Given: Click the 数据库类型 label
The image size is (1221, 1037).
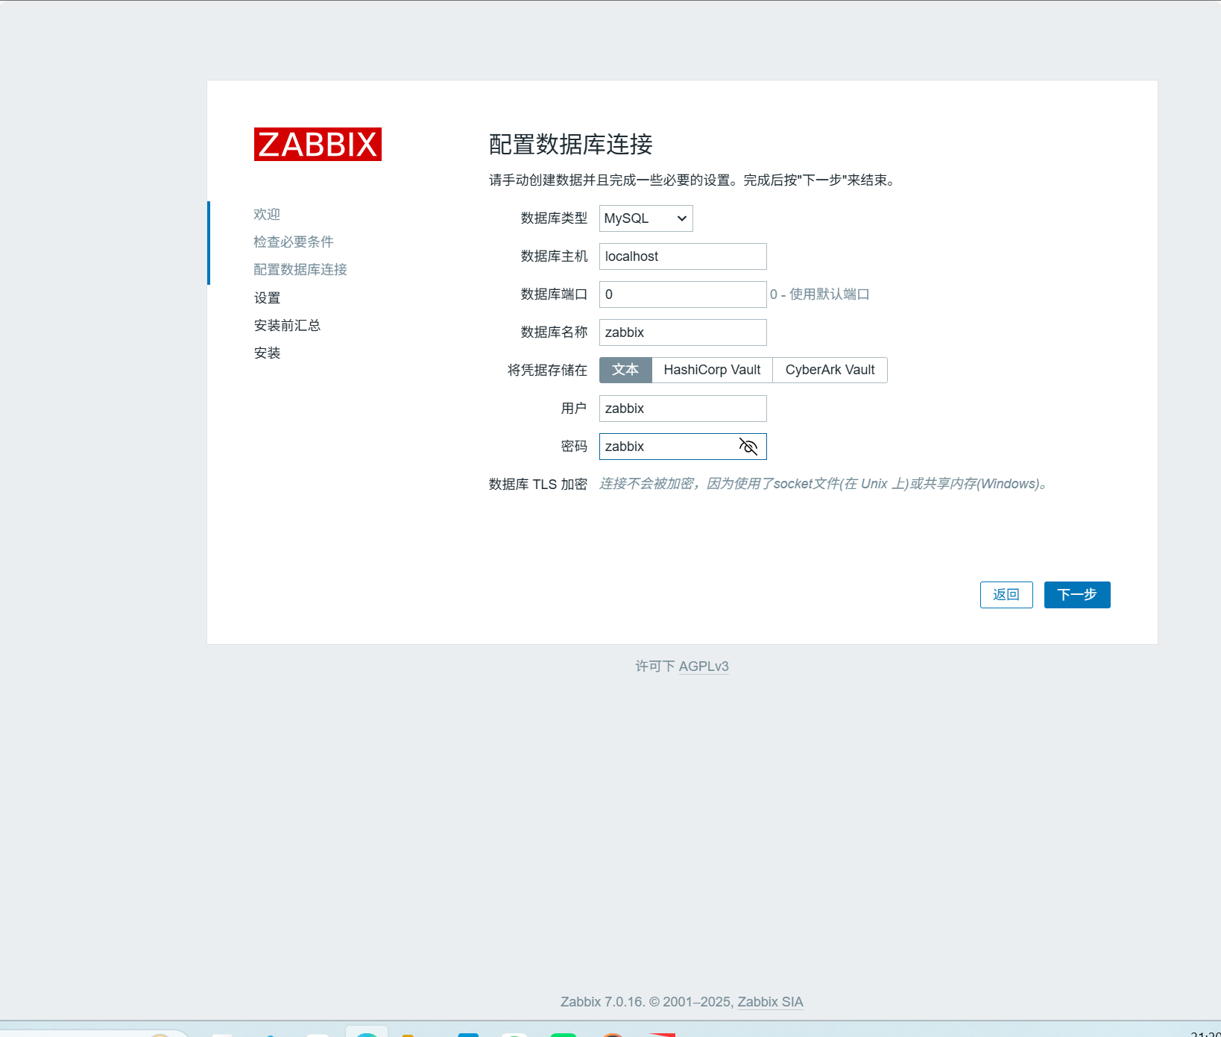Looking at the screenshot, I should pyautogui.click(x=554, y=218).
